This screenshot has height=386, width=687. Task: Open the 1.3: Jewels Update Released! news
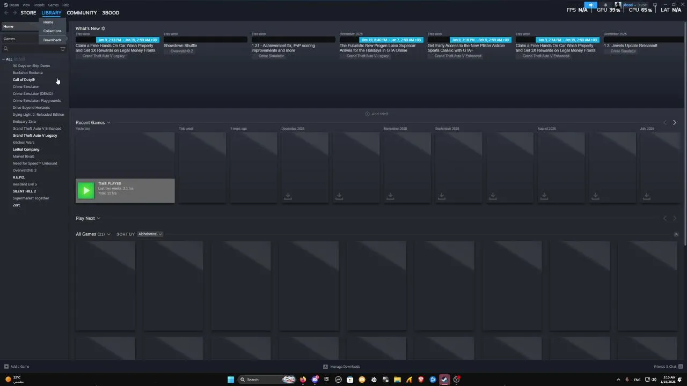coord(631,46)
